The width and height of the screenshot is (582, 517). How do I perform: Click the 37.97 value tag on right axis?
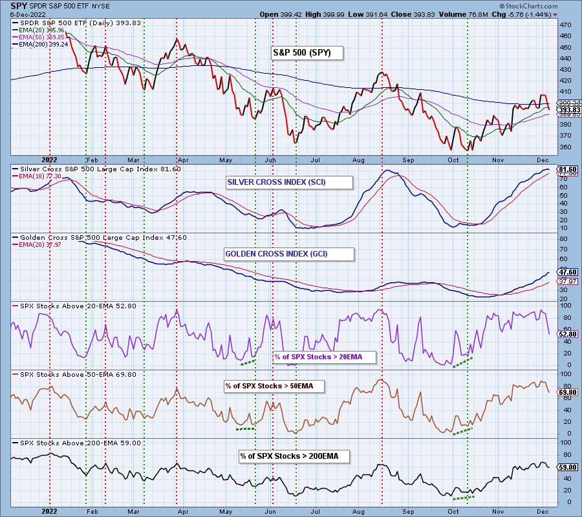568,282
